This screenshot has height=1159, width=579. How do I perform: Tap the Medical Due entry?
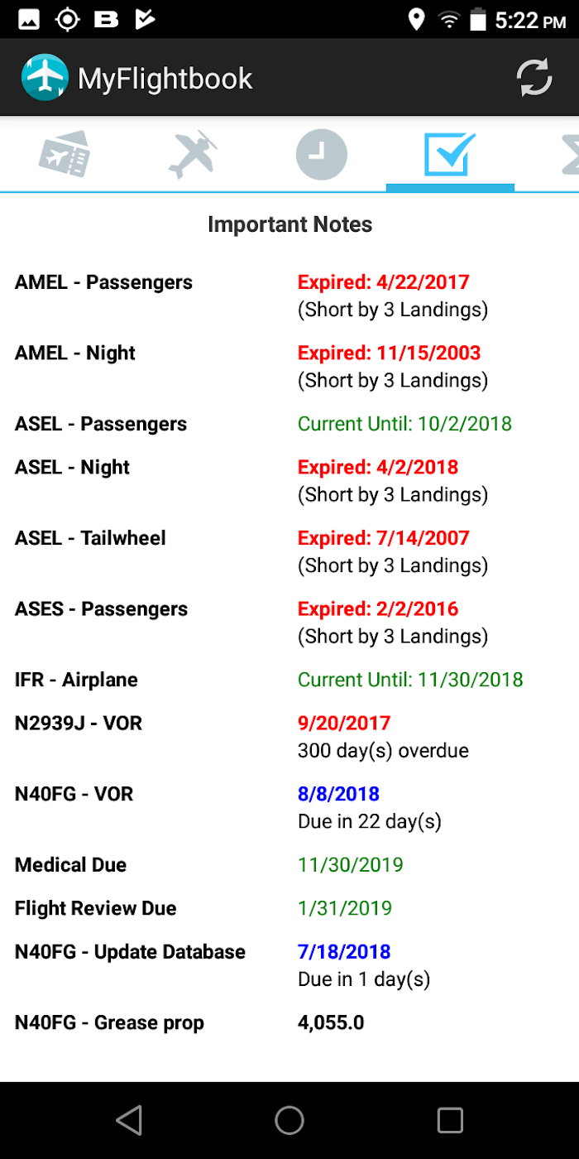tap(289, 865)
